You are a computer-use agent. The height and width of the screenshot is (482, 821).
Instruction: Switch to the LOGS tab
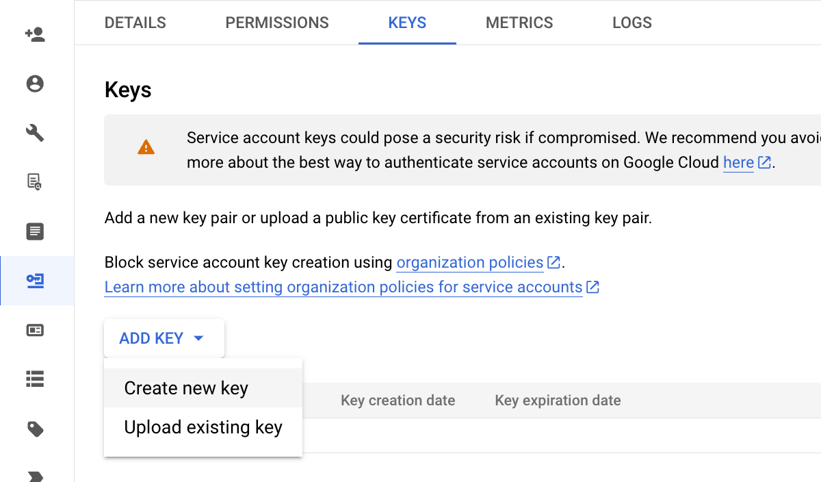coord(631,22)
